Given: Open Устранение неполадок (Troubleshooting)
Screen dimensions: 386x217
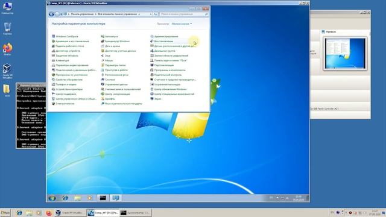Looking at the screenshot, I should click(x=165, y=84).
